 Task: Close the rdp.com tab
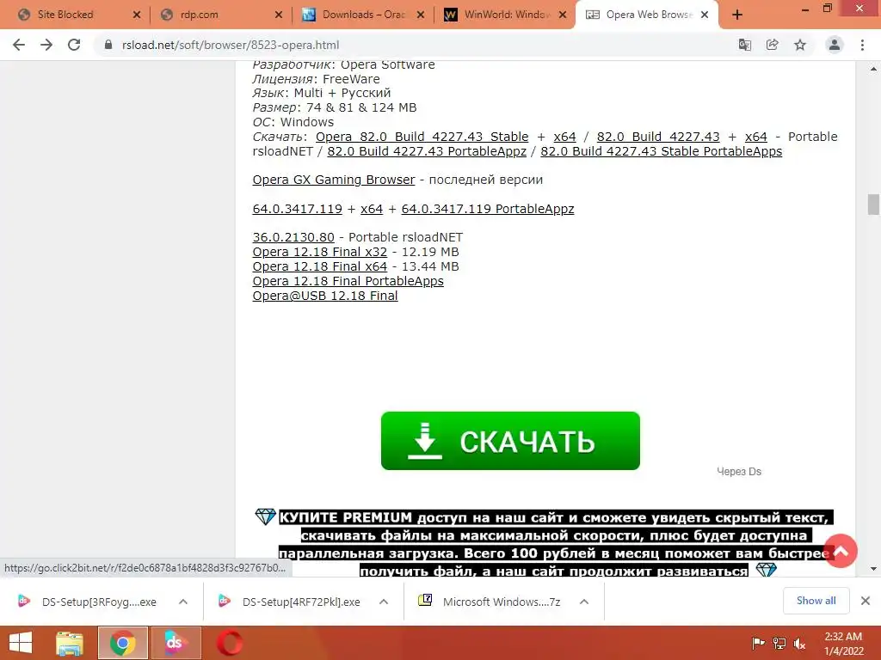point(279,15)
